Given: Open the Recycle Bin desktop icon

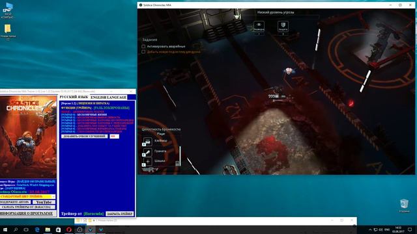Looking at the screenshot, I should click(404, 206).
